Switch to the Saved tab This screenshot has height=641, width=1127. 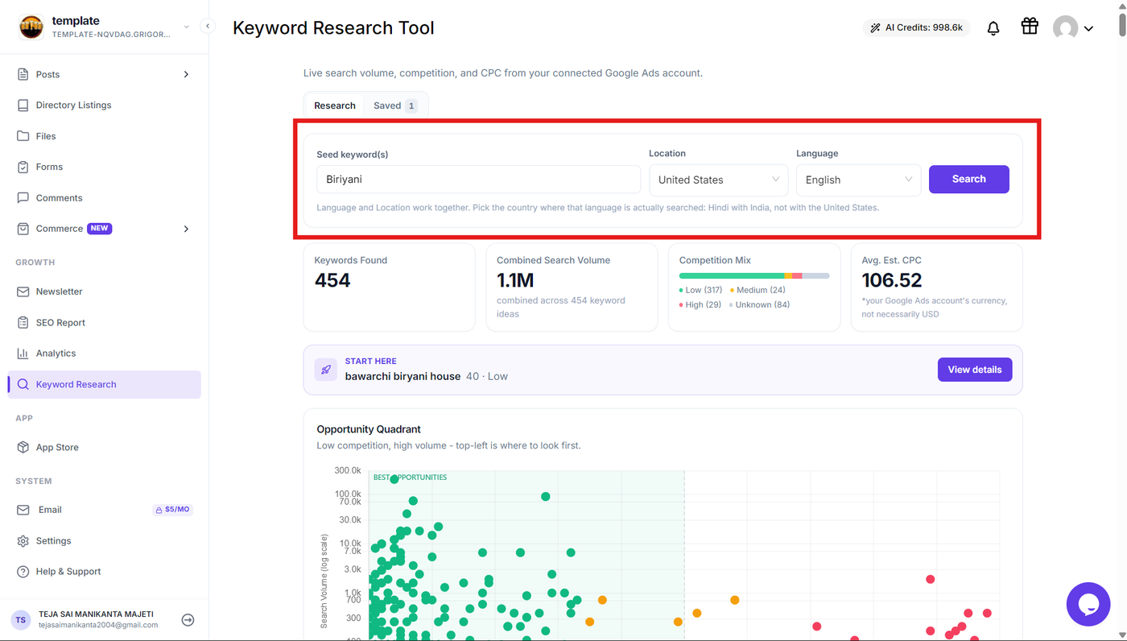[394, 105]
